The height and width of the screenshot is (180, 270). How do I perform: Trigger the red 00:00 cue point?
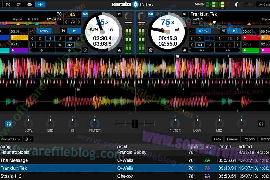click(x=251, y=37)
